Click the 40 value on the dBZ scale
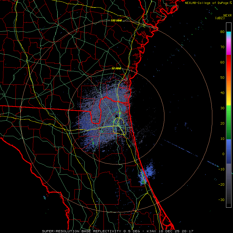The height and width of the screenshot is (233, 233). tap(222, 93)
